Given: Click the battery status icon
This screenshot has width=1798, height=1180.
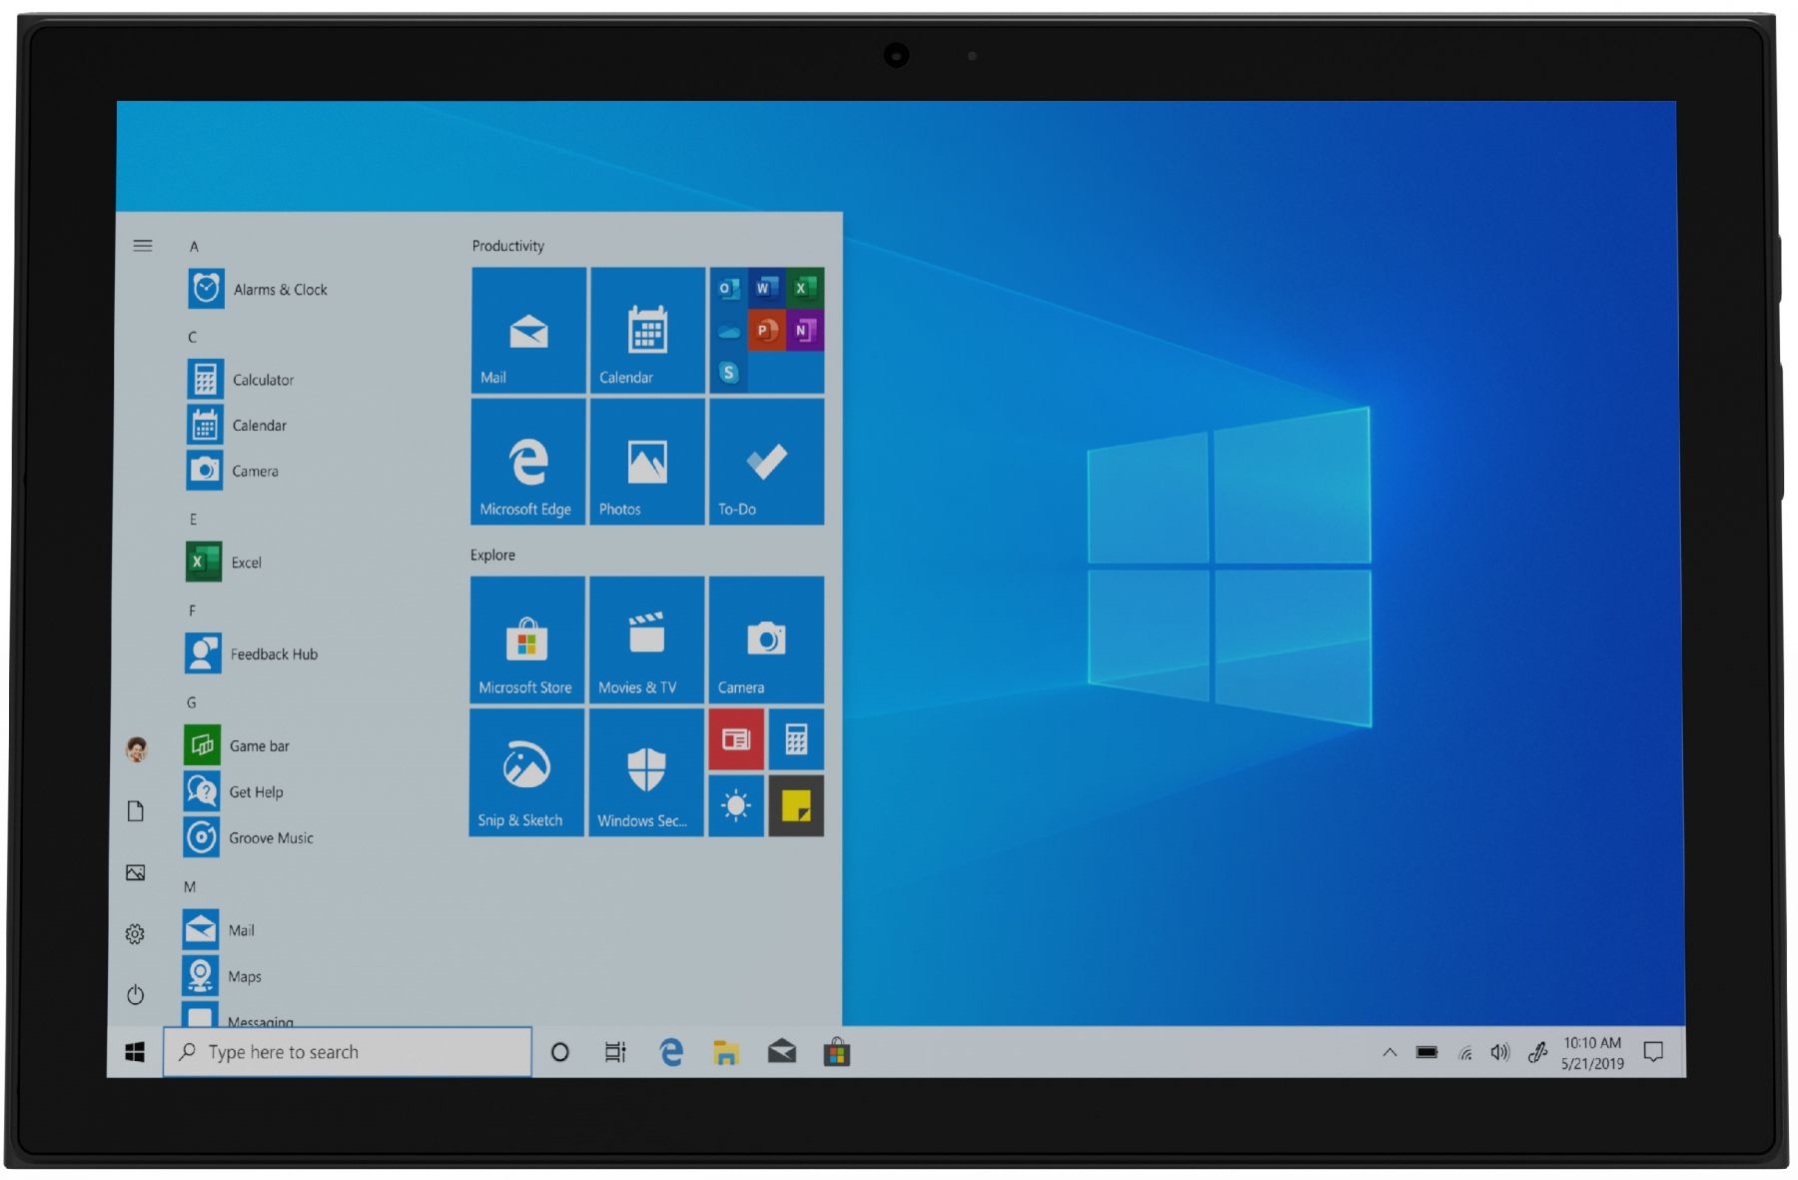Looking at the screenshot, I should coord(1426,1052).
